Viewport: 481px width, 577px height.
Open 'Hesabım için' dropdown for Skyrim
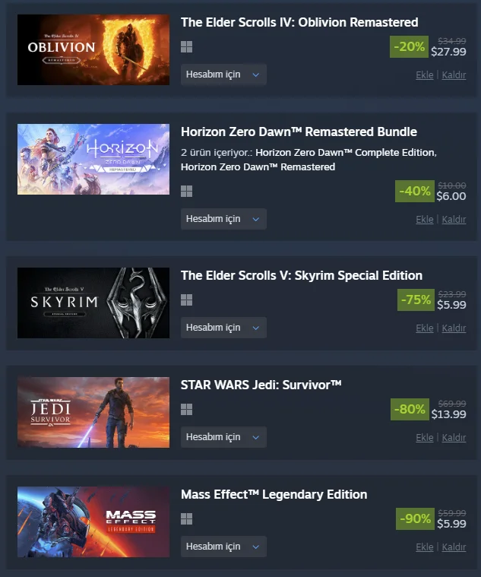tap(223, 328)
